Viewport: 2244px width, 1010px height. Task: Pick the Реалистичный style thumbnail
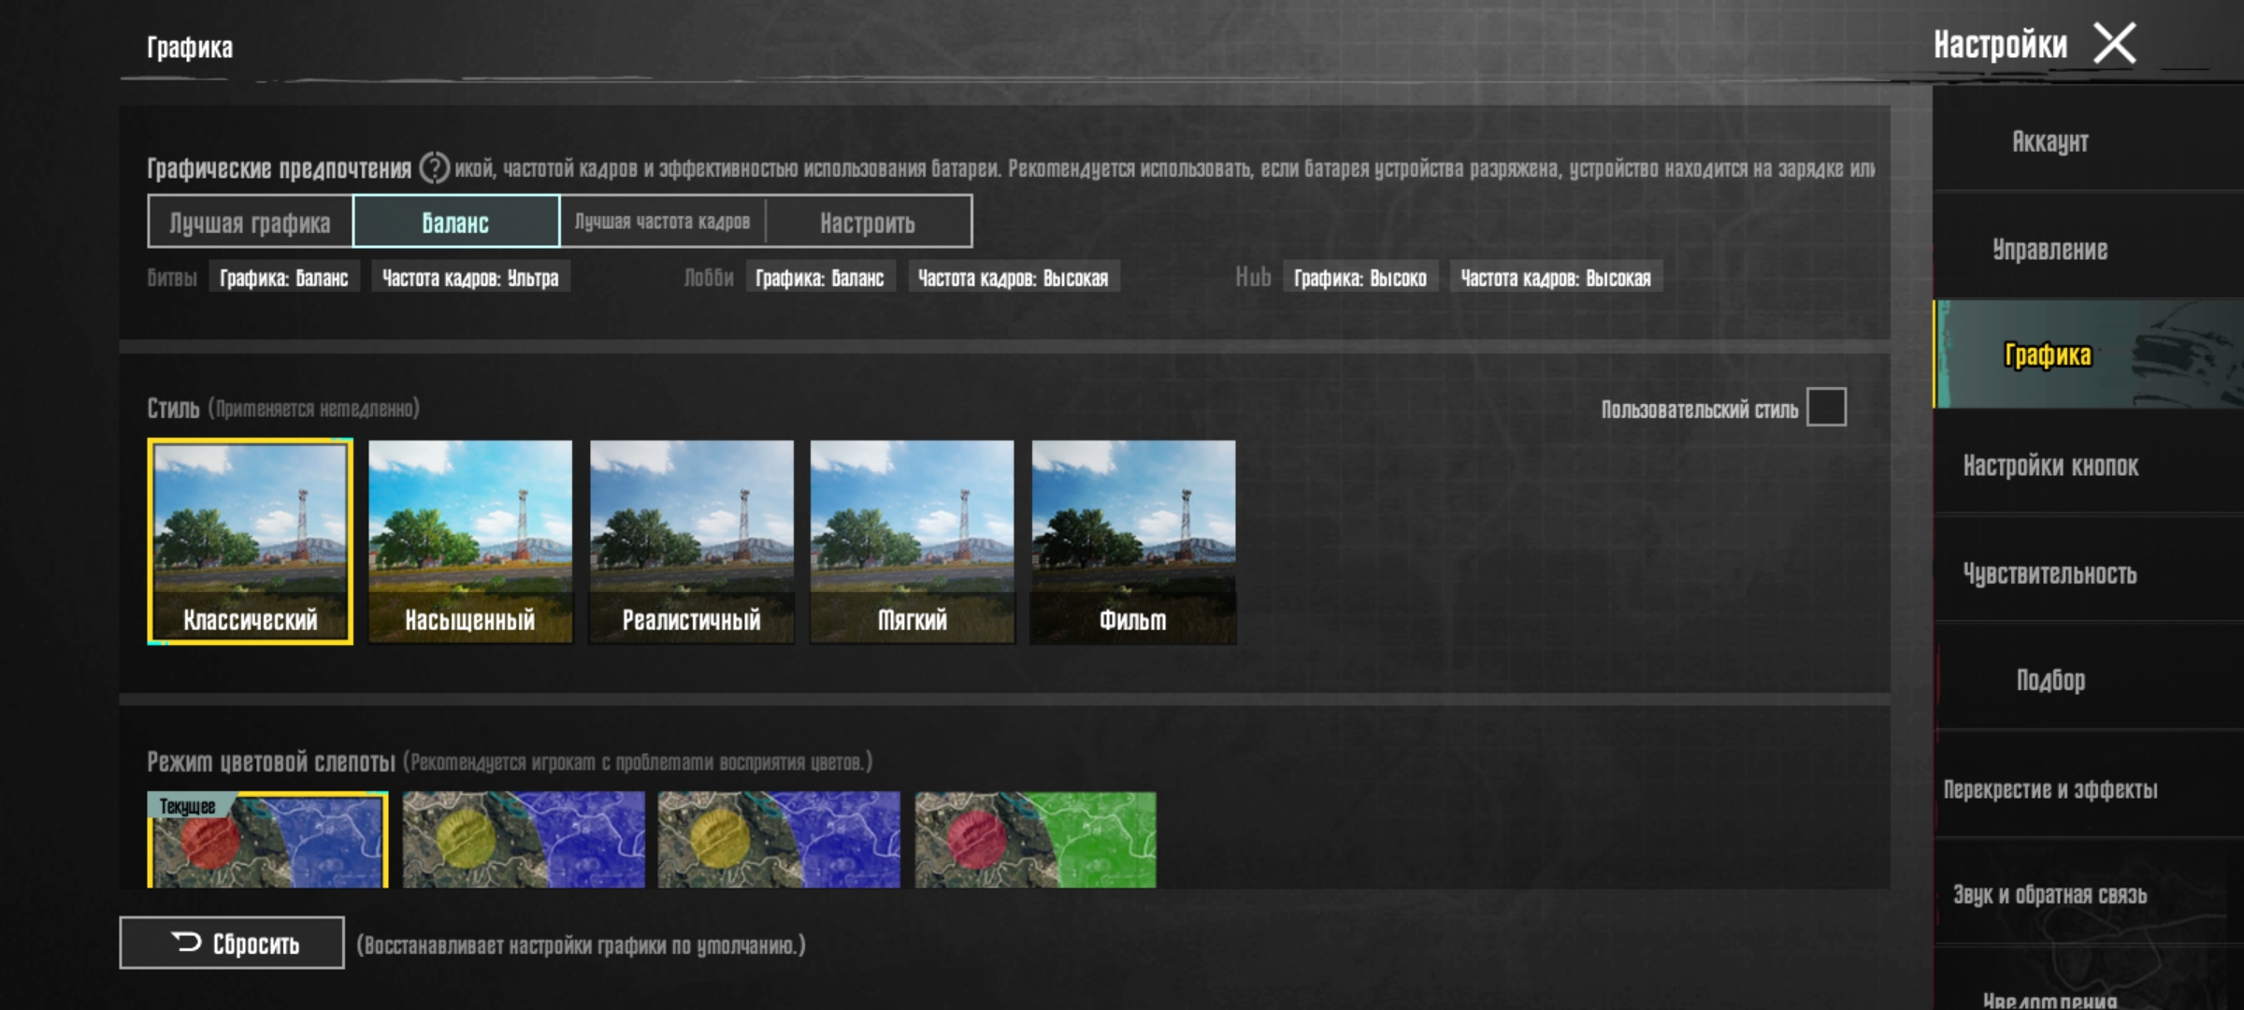pyautogui.click(x=692, y=542)
